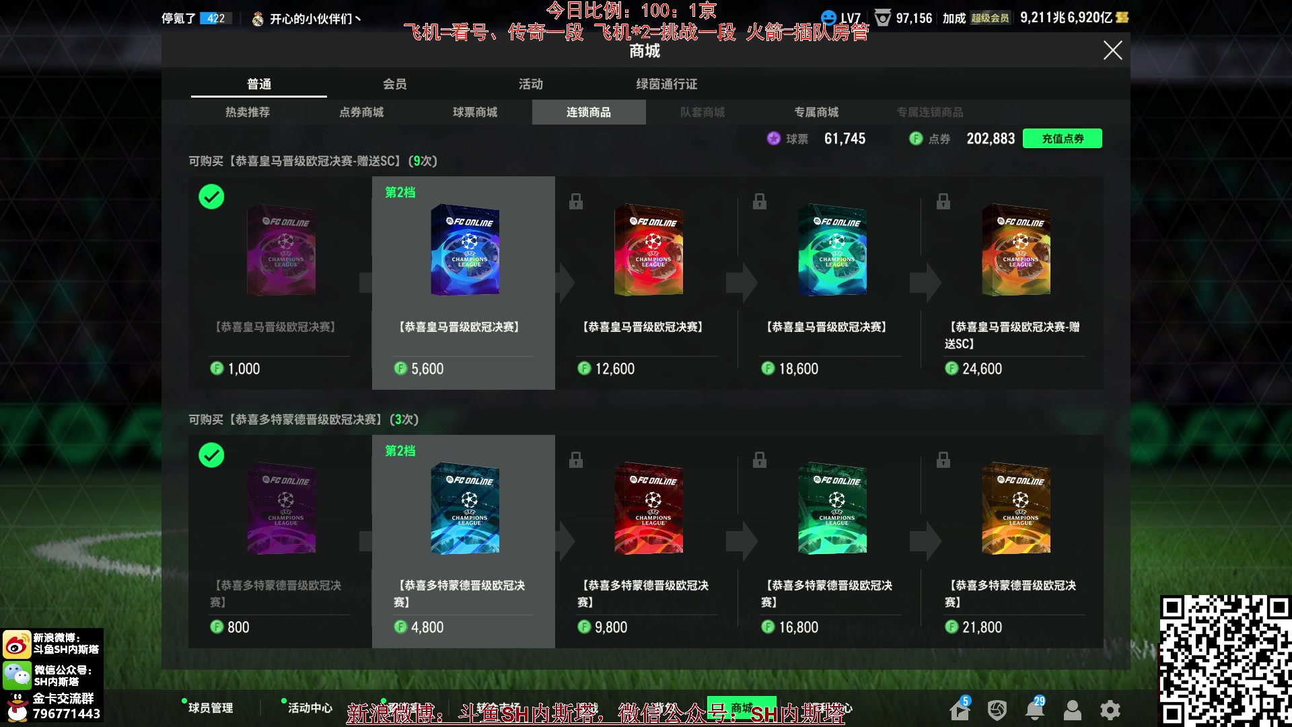Click the lock icon on the 12,600 pack
This screenshot has height=727, width=1292.
(x=576, y=201)
